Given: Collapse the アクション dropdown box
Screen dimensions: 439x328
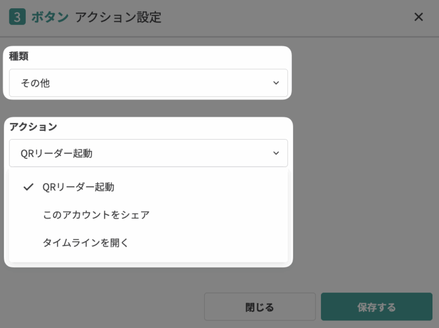Looking at the screenshot, I should coord(148,153).
